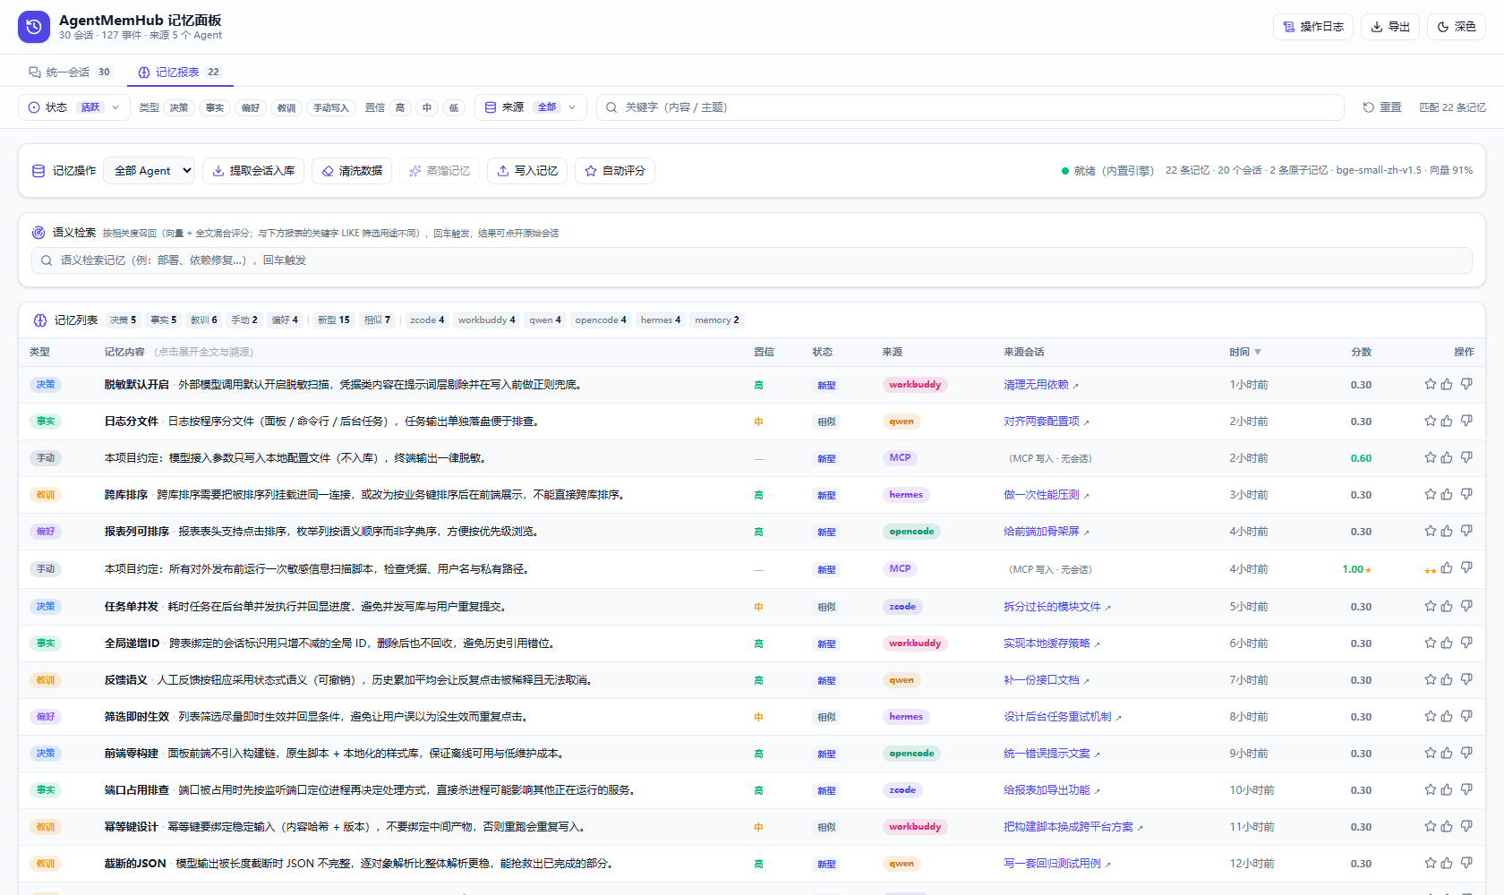Expand the 脱敏默认开启 memory content
Screen dimensions: 1504x895
pyautogui.click(x=343, y=385)
